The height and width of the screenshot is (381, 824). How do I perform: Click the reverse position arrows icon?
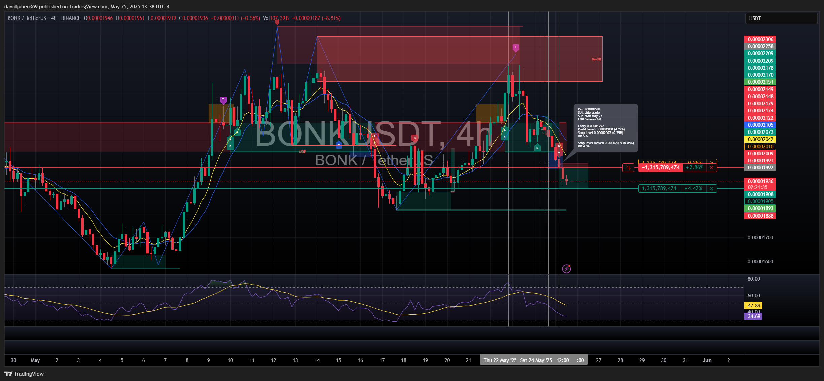(x=628, y=167)
